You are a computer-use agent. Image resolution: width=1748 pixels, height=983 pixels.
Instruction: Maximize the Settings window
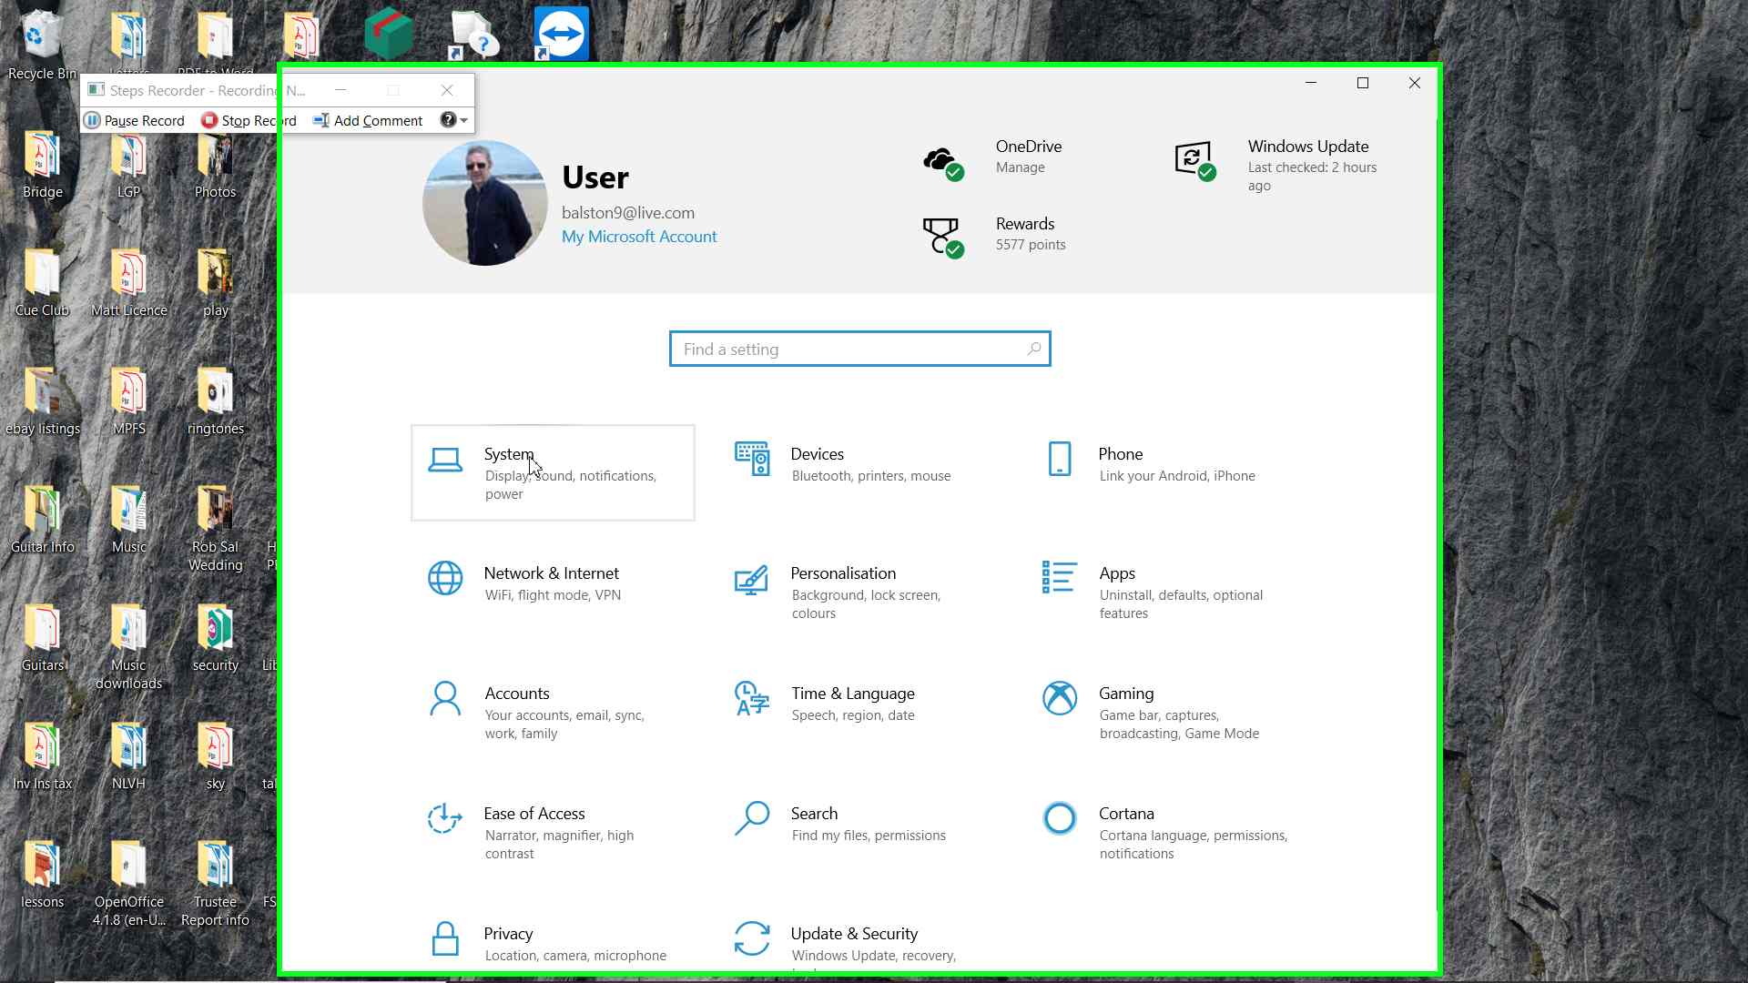(x=1363, y=83)
